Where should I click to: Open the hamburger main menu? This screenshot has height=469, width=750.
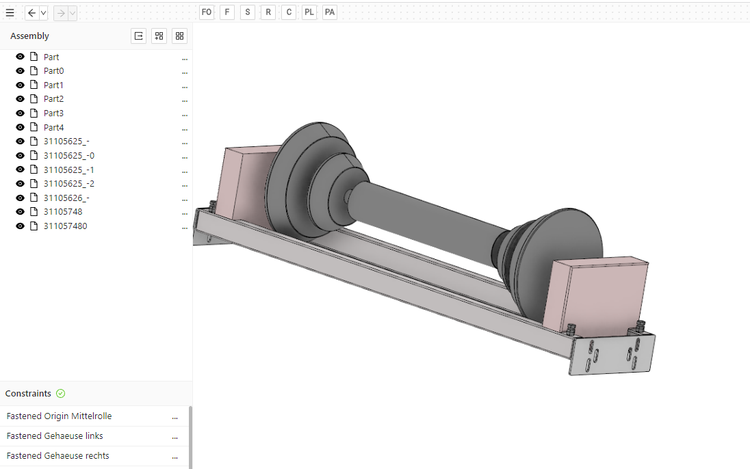(x=10, y=13)
